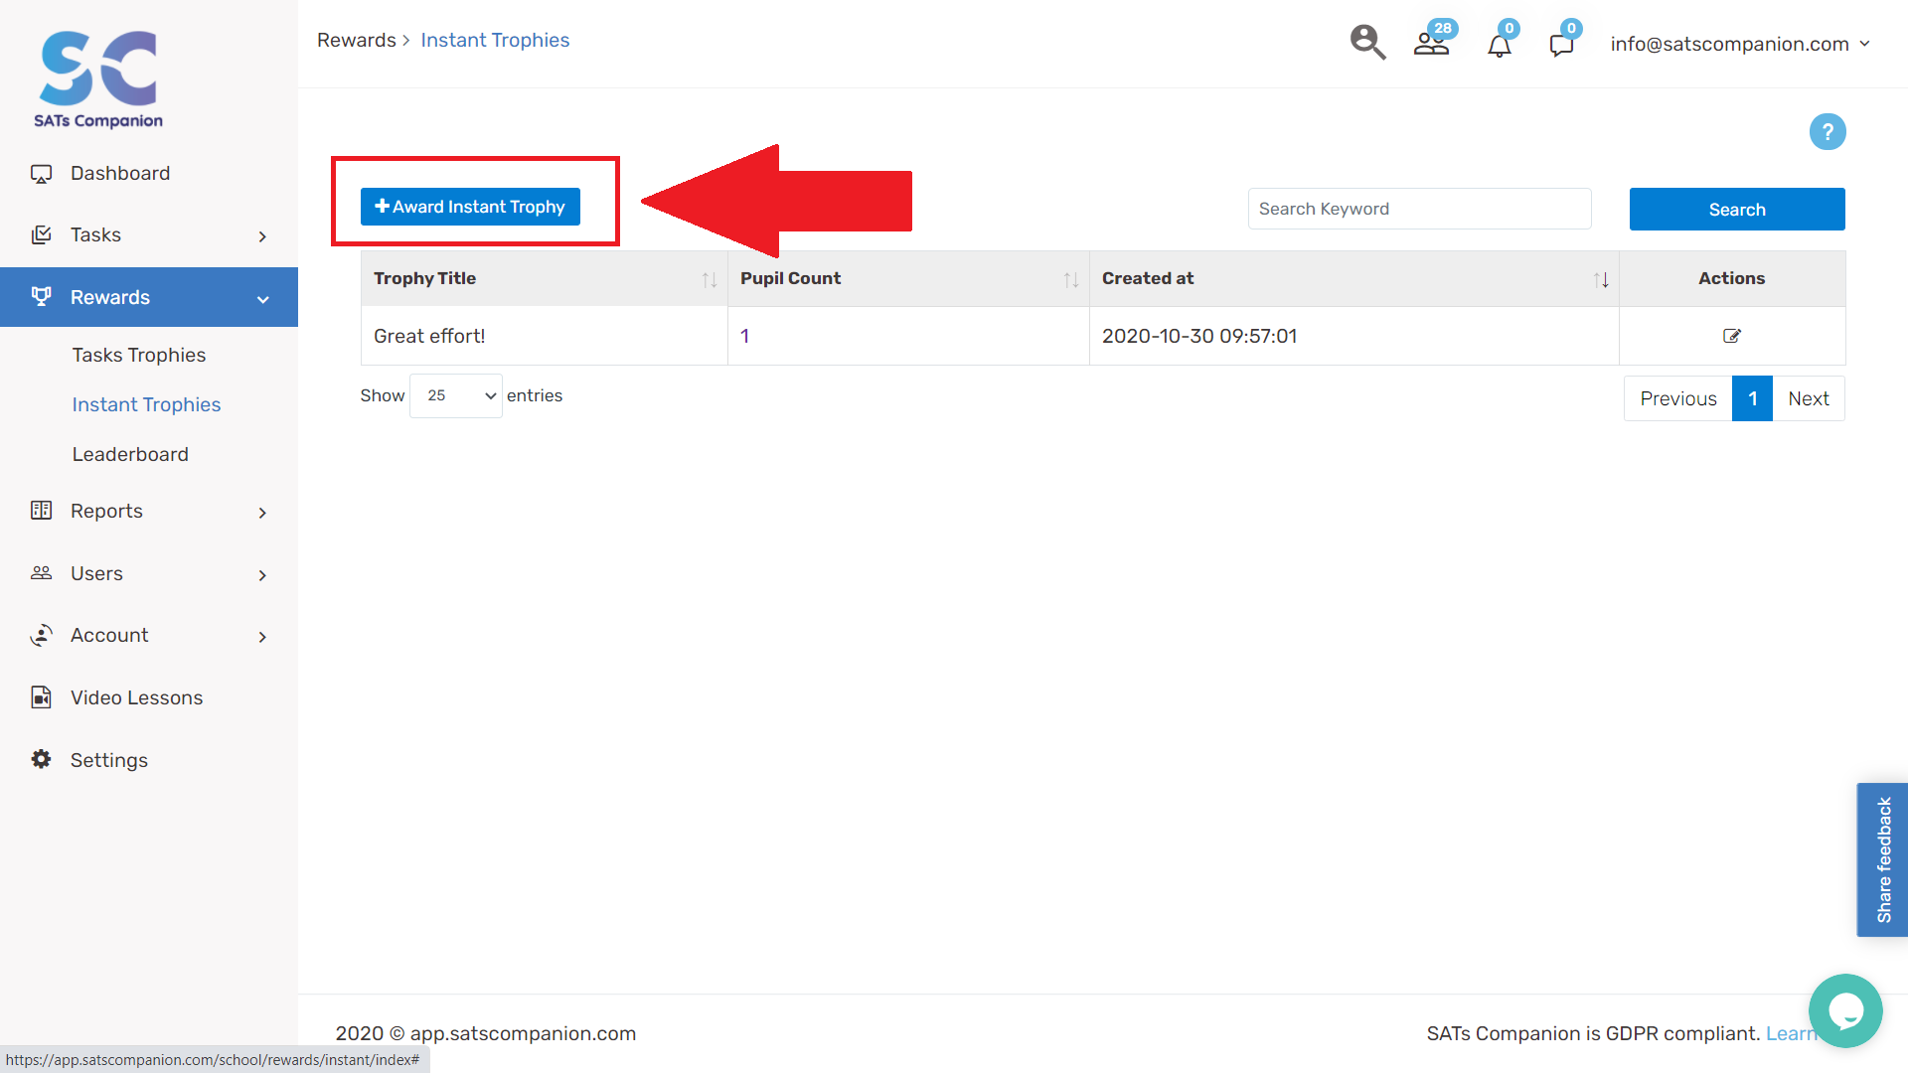1908x1073 pixels.
Task: Open the messages chat bubble icon
Action: pyautogui.click(x=1561, y=45)
